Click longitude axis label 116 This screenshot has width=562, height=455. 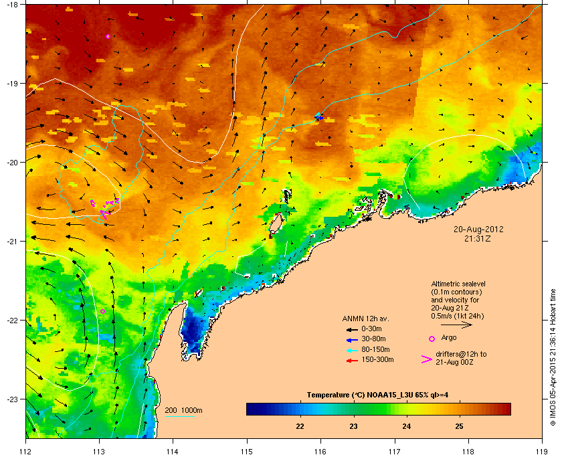point(320,451)
